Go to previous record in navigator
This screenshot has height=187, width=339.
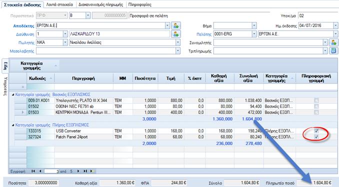[x=40, y=171]
